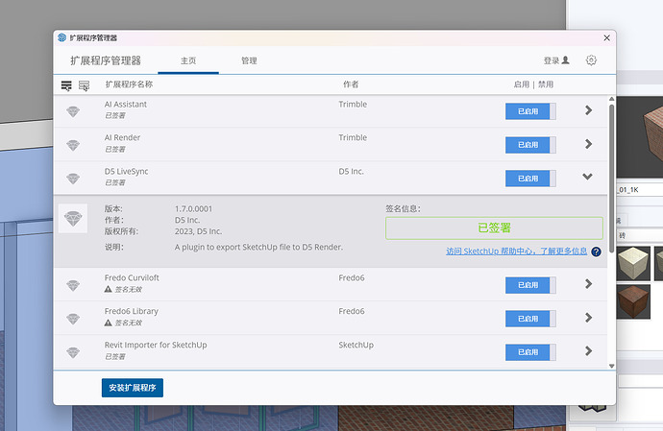Click the Fredo Curviloft gem icon
This screenshot has width=663, height=431.
click(73, 285)
